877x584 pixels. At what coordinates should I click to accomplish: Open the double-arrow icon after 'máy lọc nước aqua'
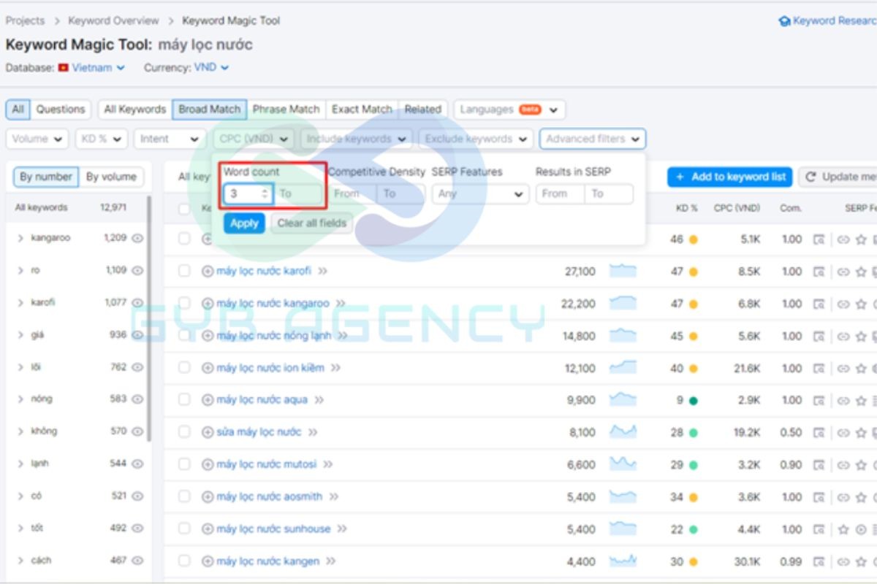click(319, 400)
